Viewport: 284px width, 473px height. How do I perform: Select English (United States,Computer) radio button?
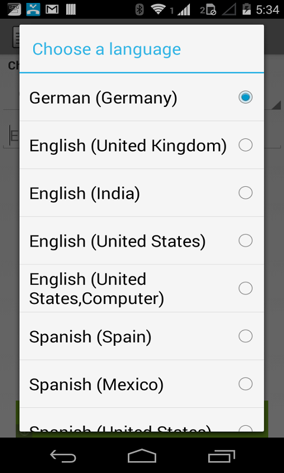(x=246, y=289)
